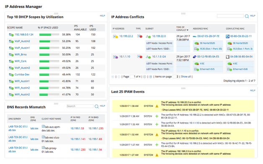This screenshot has height=164, width=263.
Task: Click the items on page number field
Action: (x=175, y=76)
